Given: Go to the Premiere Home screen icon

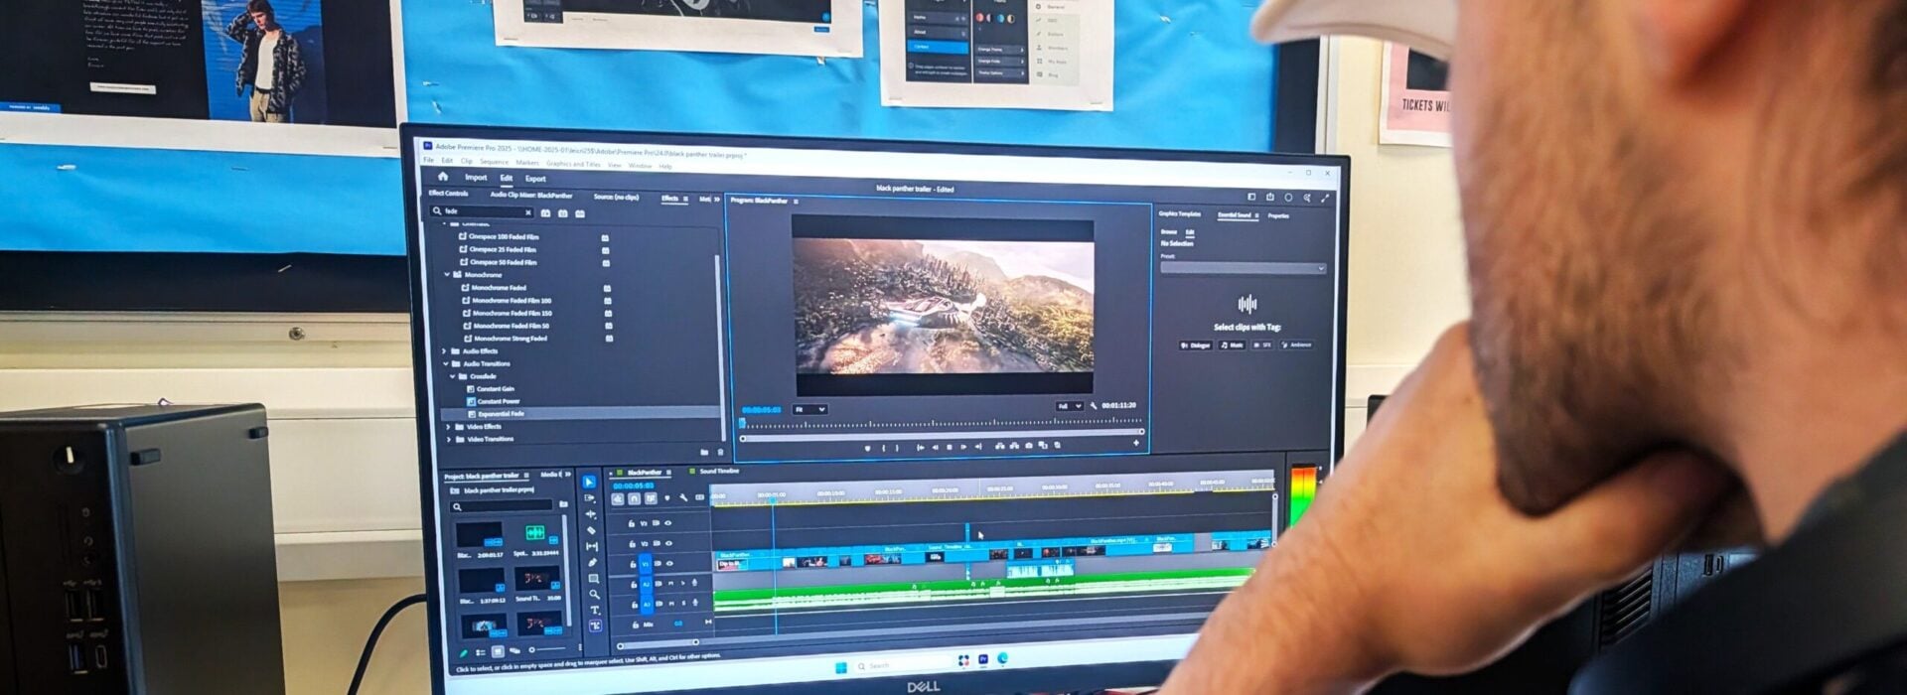Looking at the screenshot, I should [443, 177].
